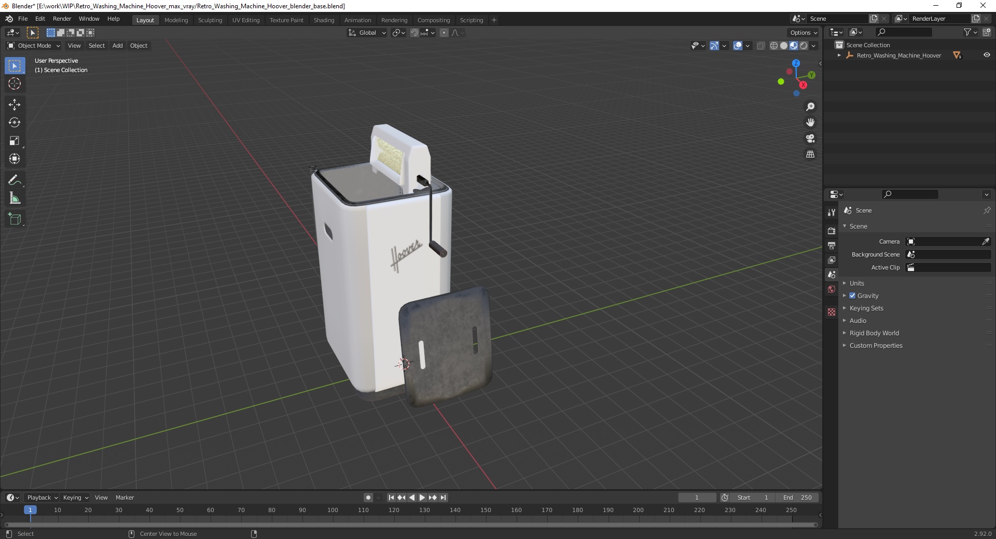This screenshot has height=539, width=996.
Task: Open the Render menu
Action: [62, 19]
